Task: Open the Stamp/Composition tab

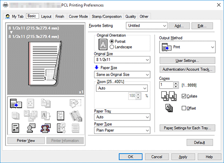Action: pos(107,17)
